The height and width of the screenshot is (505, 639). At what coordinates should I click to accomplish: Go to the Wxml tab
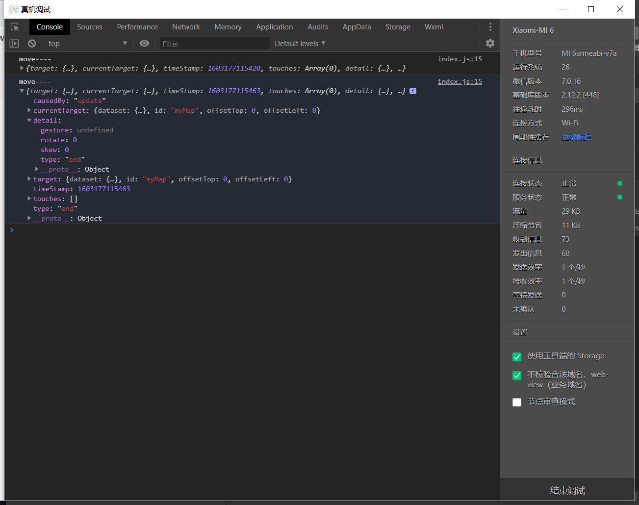434,27
